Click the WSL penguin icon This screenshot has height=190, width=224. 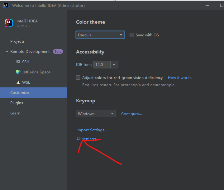18,82
